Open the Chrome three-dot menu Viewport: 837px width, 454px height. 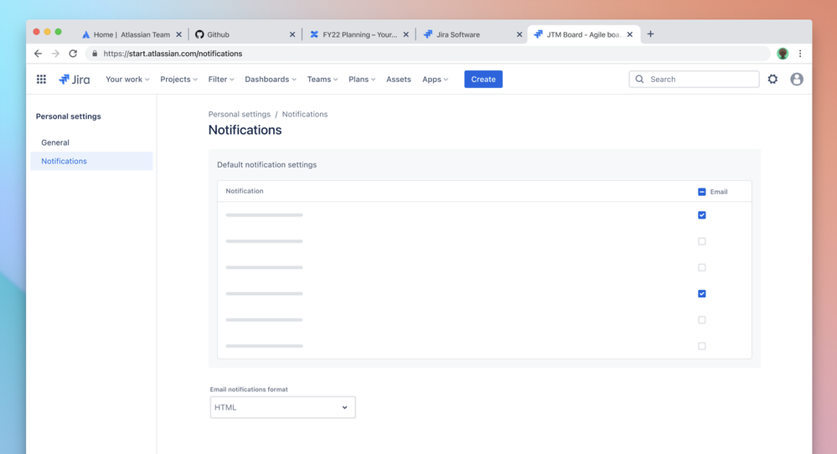click(x=799, y=54)
